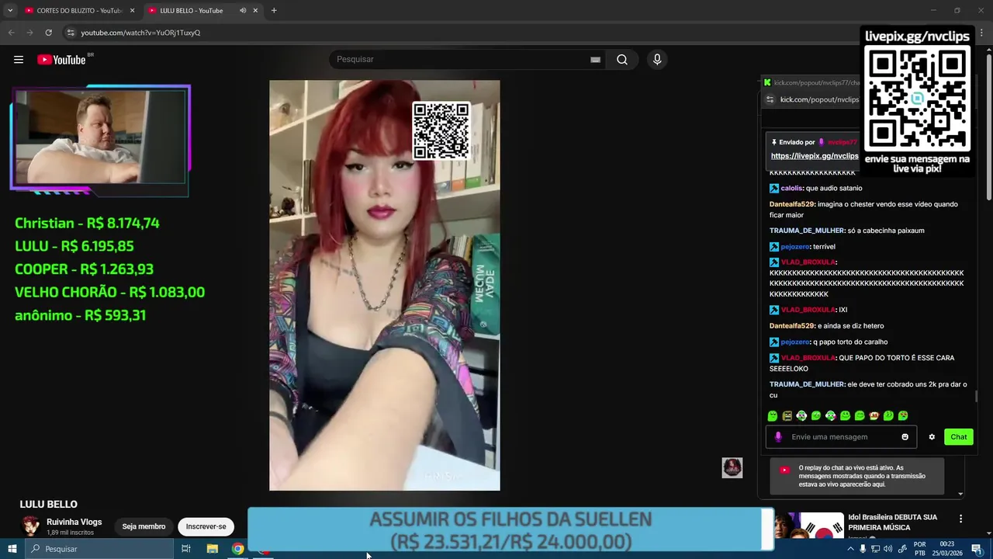
Task: Click the TRAUMA_DE_MULHER cabecinha message username
Action: 807,231
